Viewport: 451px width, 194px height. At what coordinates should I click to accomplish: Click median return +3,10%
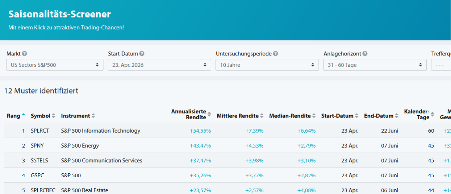point(306,160)
